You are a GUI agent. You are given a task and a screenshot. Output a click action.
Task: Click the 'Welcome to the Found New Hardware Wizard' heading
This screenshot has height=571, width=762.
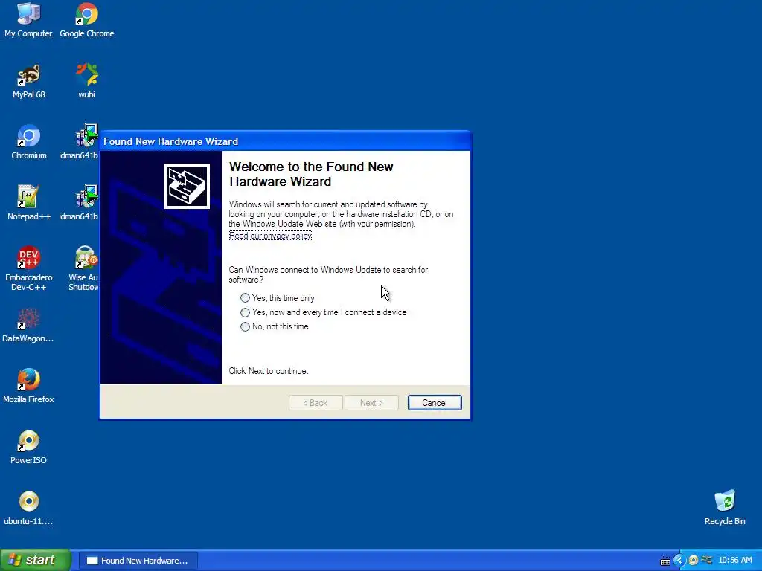(x=311, y=174)
